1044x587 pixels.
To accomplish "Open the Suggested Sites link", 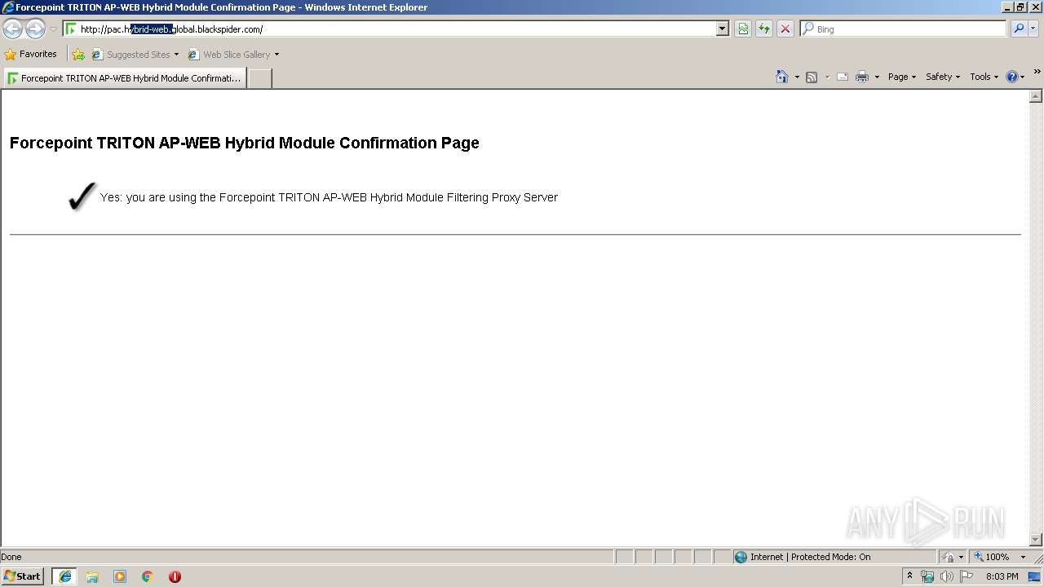I will [x=135, y=55].
